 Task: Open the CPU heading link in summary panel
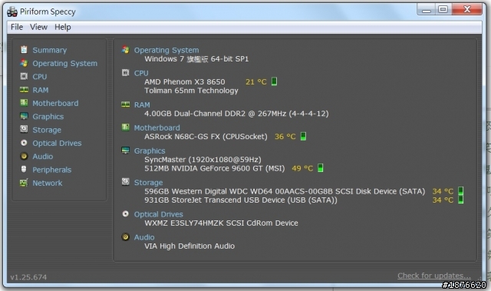click(141, 73)
